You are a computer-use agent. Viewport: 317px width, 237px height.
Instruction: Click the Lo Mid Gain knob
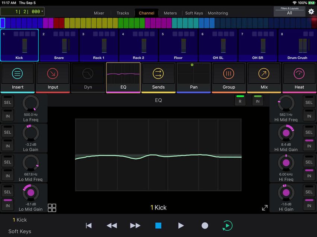(x=31, y=192)
